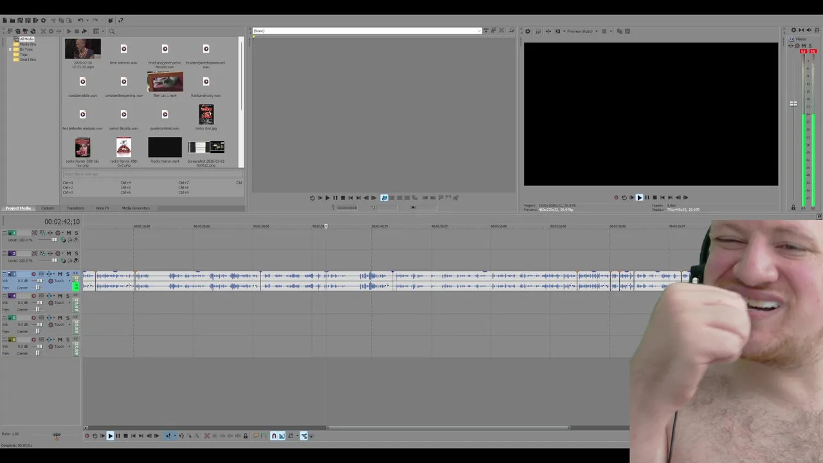
Task: Select the All Media bin
Action: pos(25,39)
